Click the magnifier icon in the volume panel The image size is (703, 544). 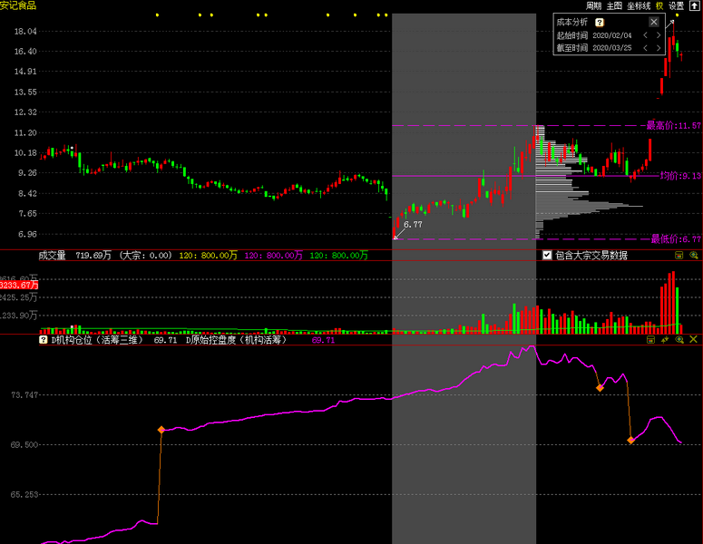(x=693, y=256)
